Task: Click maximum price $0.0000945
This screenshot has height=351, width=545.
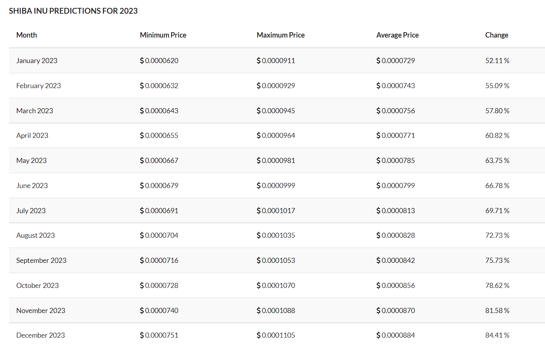Action: point(276,110)
